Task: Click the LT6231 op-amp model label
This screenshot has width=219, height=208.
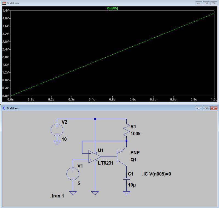Action: 106,163
